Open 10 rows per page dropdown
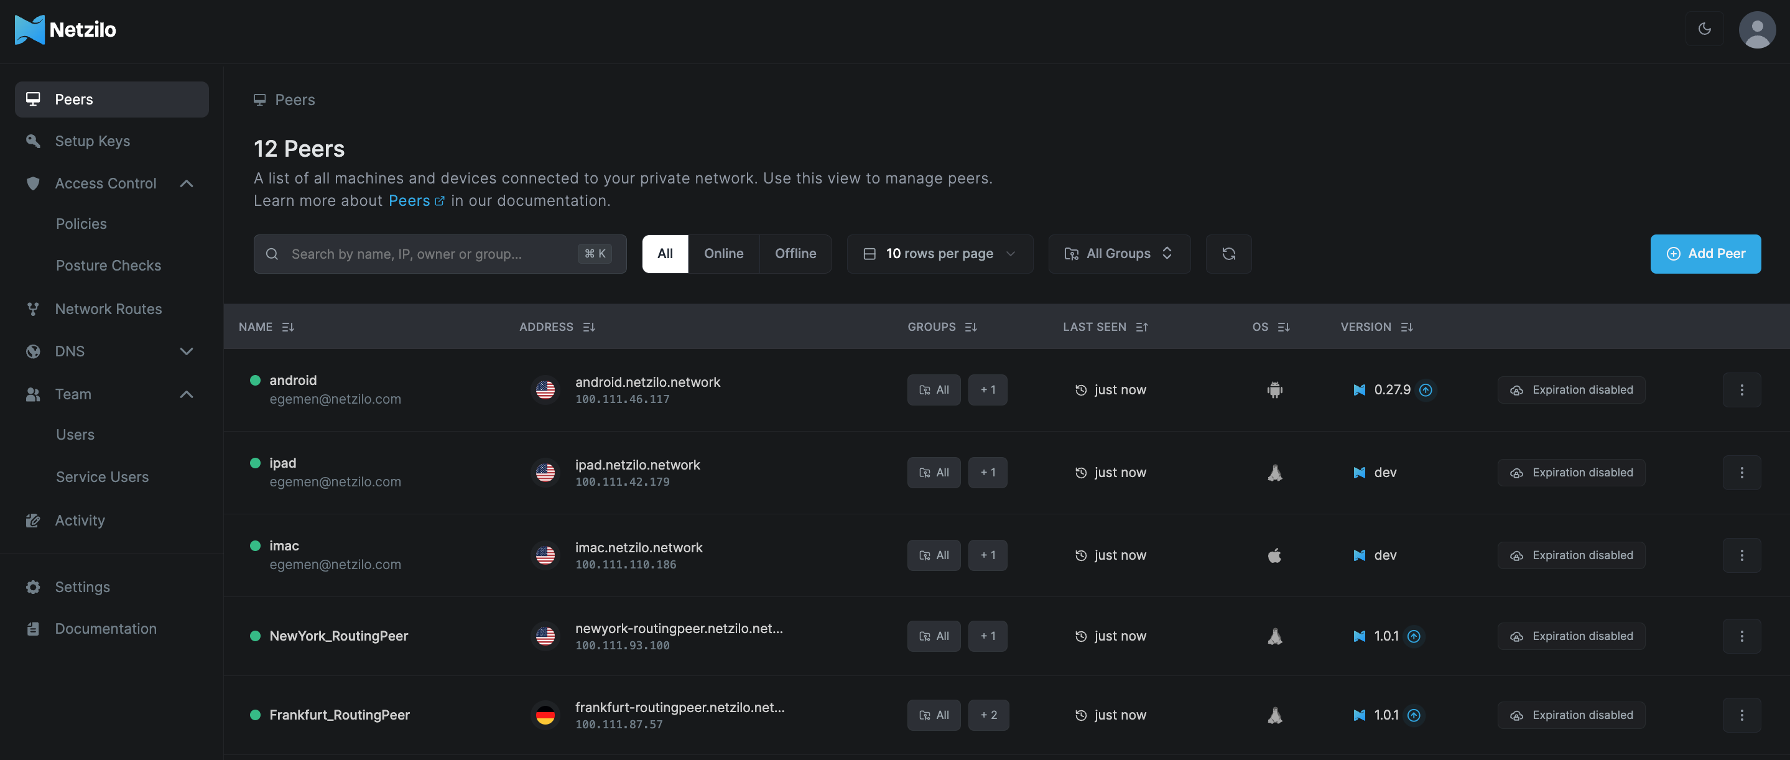 pos(940,254)
